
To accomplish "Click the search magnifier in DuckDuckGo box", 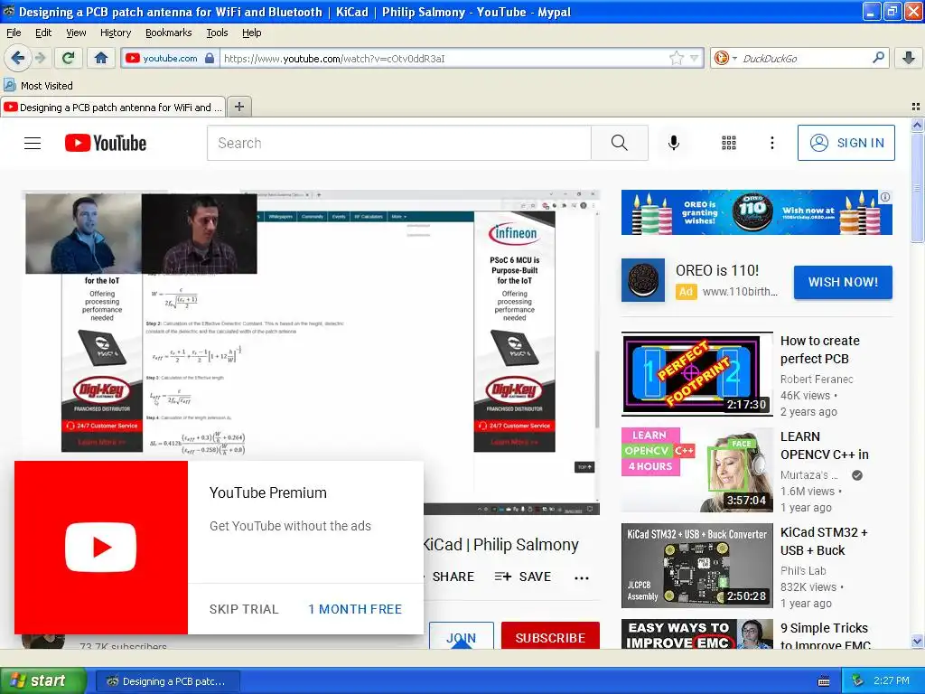I will pyautogui.click(x=878, y=57).
